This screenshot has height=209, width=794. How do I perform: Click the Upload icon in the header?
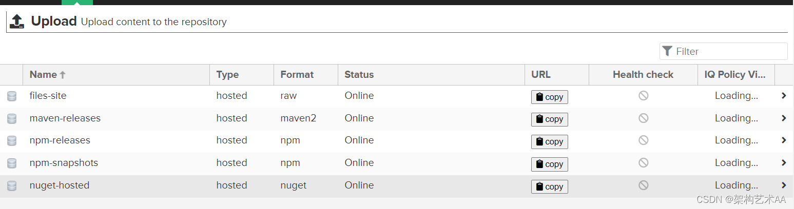click(x=17, y=22)
